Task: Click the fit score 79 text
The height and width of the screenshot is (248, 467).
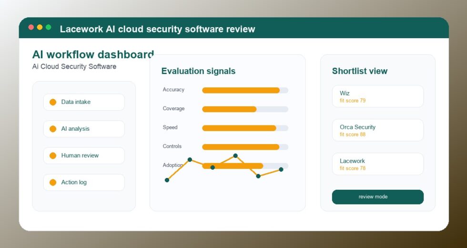Action: click(x=353, y=101)
